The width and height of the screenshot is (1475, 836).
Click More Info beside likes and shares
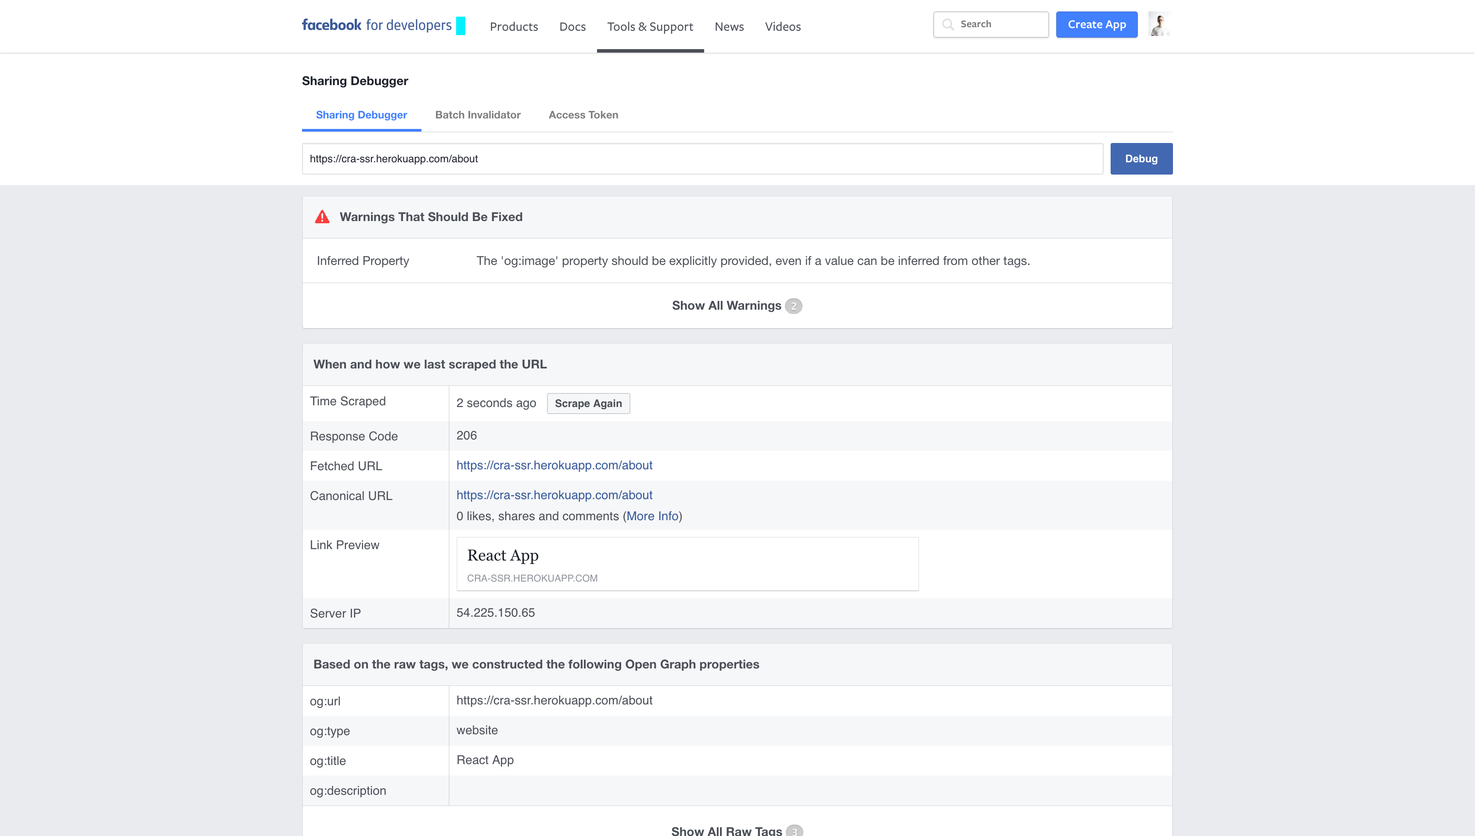(x=651, y=516)
